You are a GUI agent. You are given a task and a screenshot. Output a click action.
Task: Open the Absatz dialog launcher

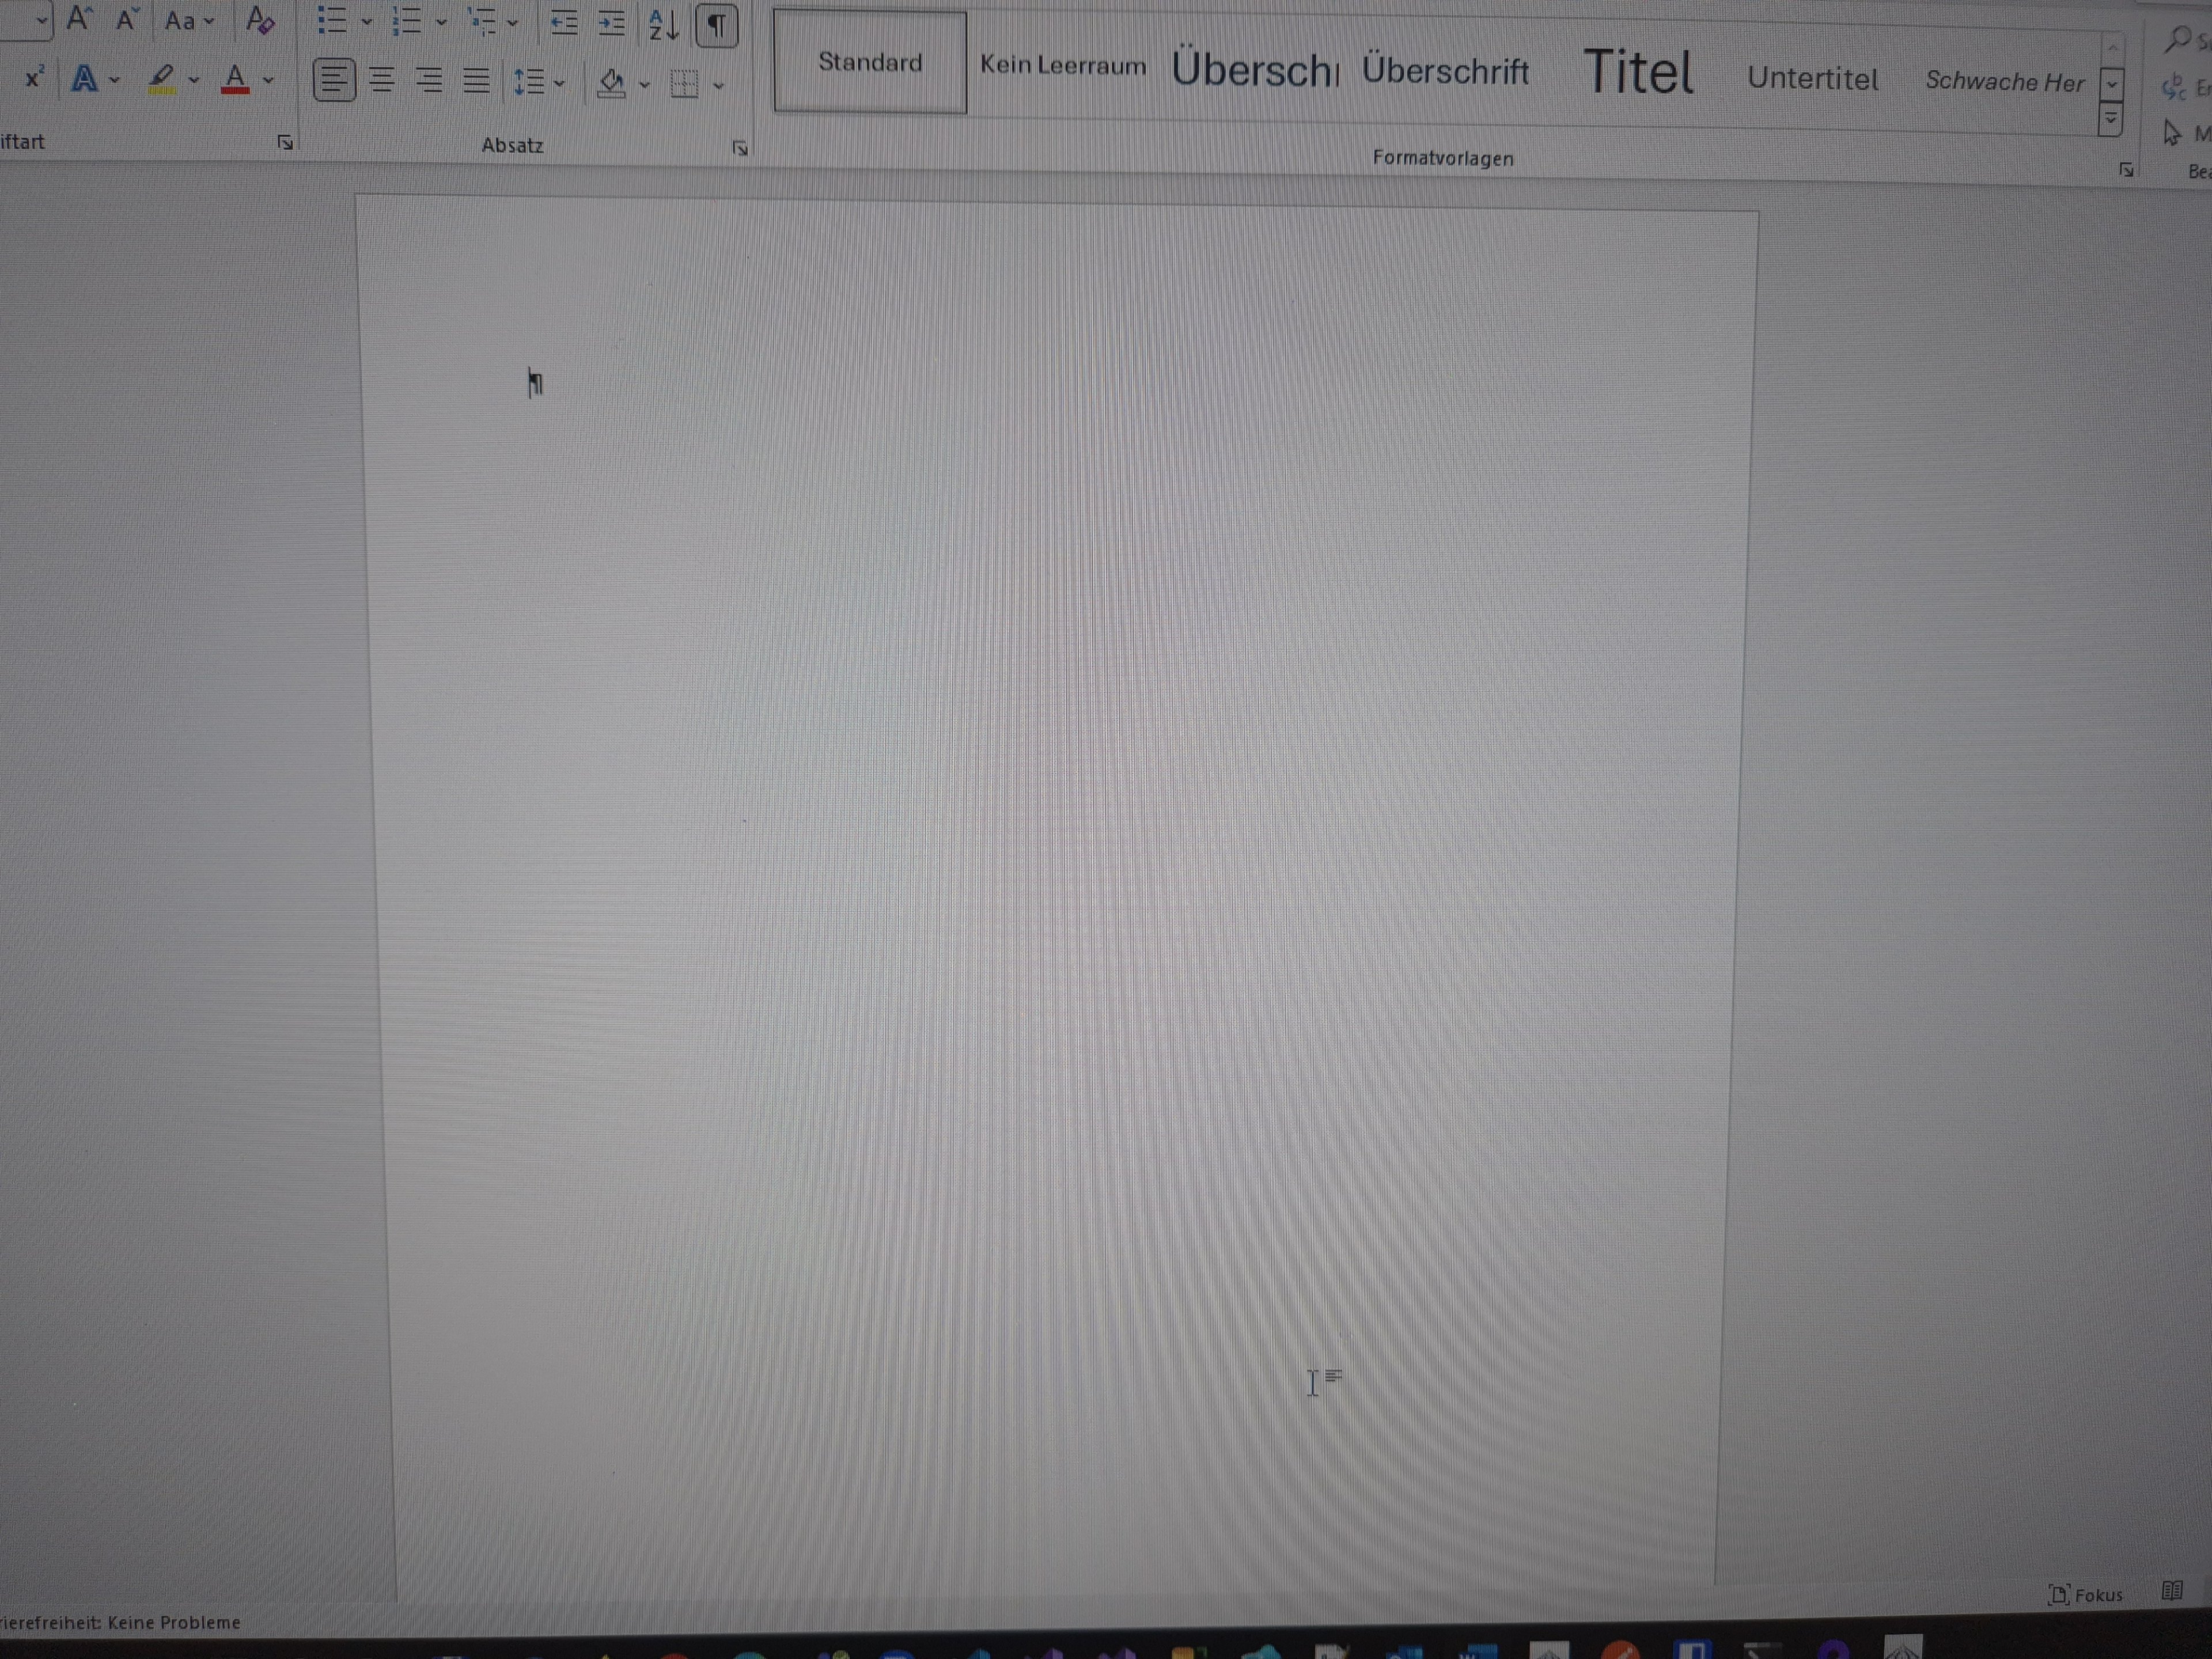[740, 149]
